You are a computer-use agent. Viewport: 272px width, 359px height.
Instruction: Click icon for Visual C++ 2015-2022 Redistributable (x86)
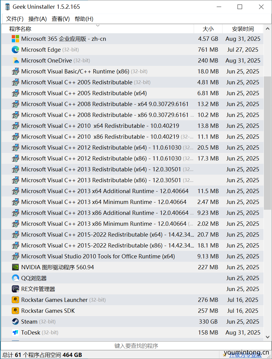(x=15, y=245)
